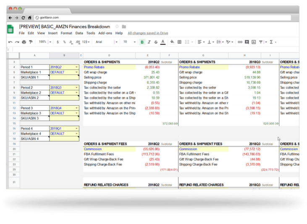Open the Google Sheets home icon

tap(10, 29)
